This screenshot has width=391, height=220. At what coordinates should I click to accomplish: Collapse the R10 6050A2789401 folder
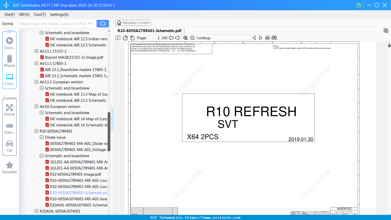[36, 131]
